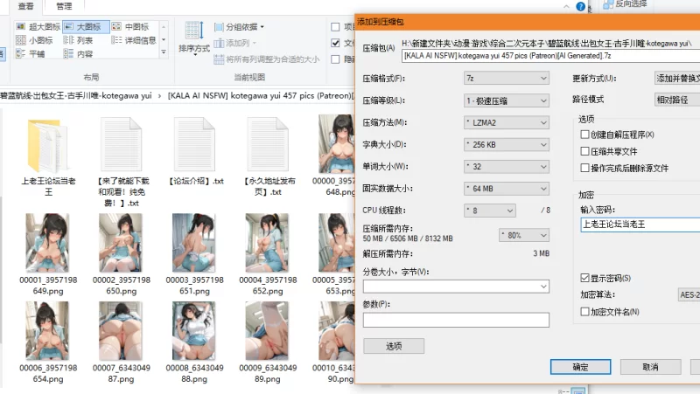Click the blue help question mark icon
This screenshot has height=394, width=700.
(x=580, y=6)
